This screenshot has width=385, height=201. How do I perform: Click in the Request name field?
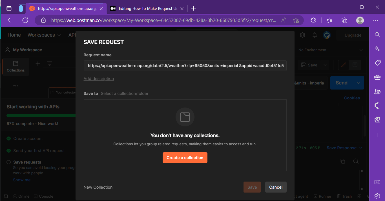pyautogui.click(x=185, y=66)
